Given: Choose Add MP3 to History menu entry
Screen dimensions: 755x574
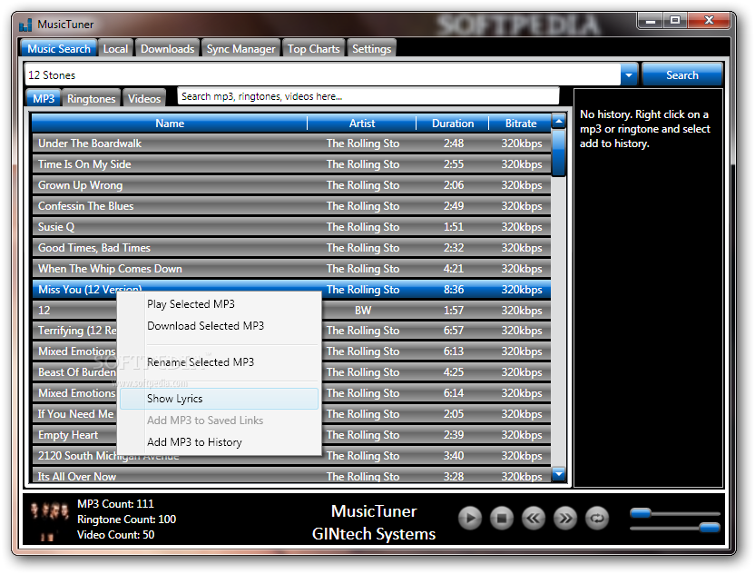Looking at the screenshot, I should pos(219,442).
